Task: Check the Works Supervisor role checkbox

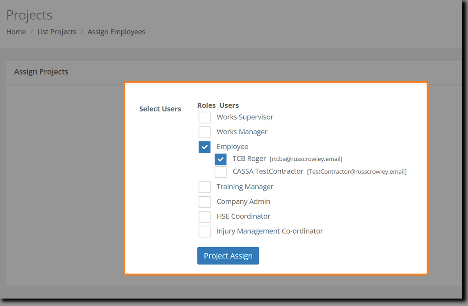Action: pos(204,117)
